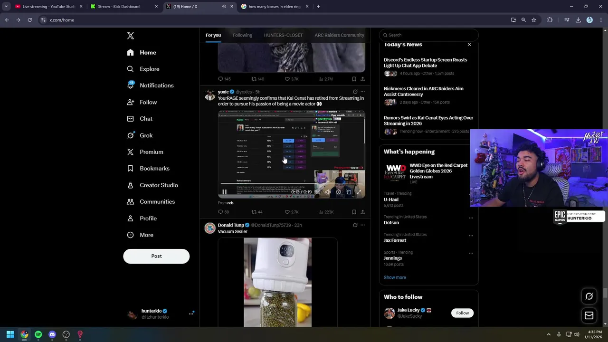This screenshot has width=608, height=342.
Task: Open the Premium page in sidebar
Action: [145, 152]
